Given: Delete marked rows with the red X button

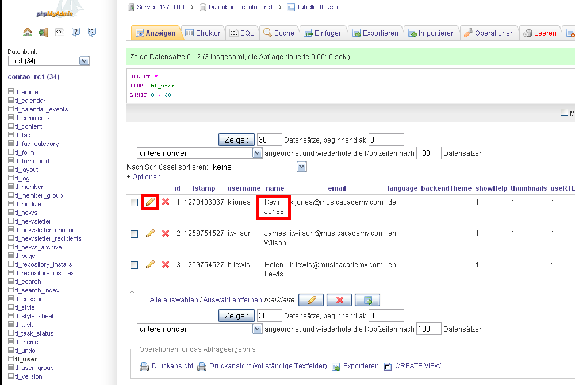Looking at the screenshot, I should pyautogui.click(x=339, y=299).
